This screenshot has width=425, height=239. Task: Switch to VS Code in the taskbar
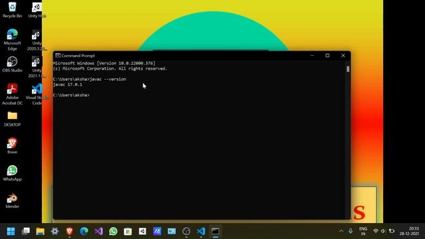click(x=201, y=231)
